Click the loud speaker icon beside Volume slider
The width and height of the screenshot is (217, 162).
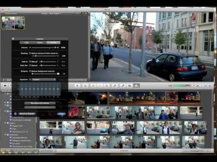(x=58, y=48)
